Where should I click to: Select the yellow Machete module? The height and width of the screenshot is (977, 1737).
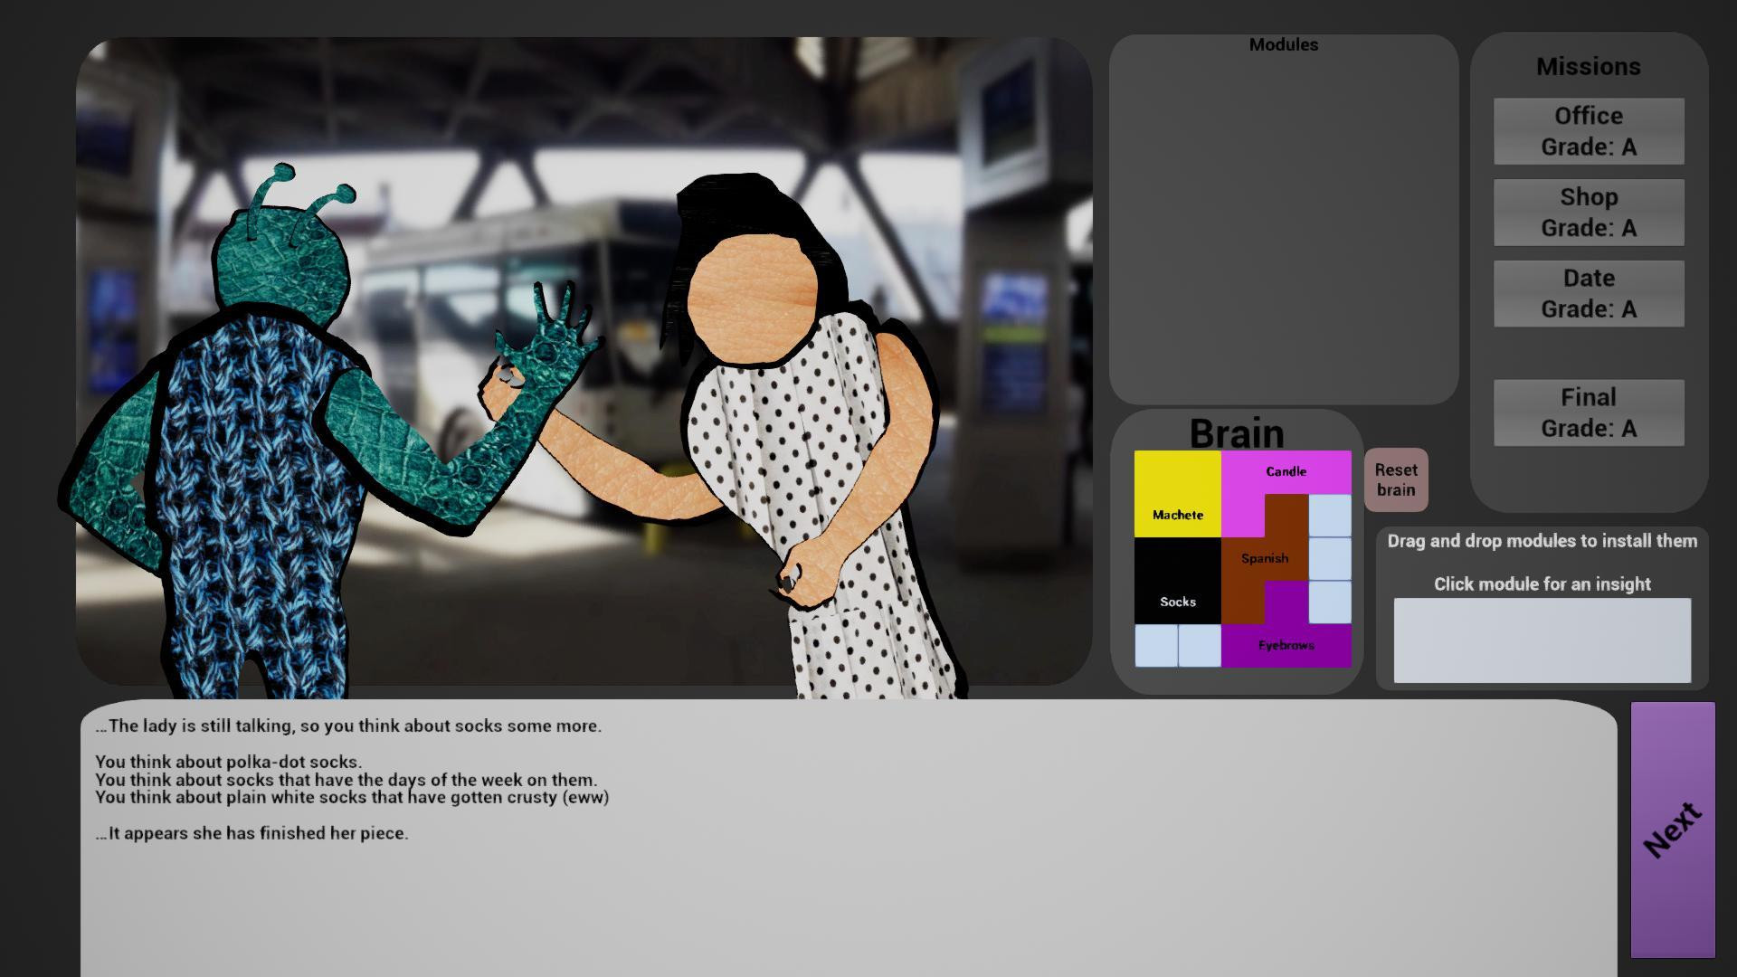click(x=1177, y=494)
